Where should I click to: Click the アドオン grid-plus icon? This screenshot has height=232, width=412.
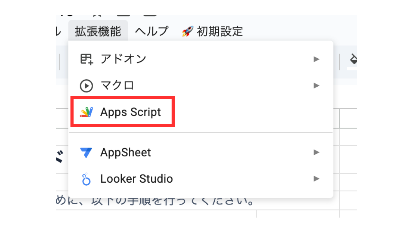coord(87,59)
